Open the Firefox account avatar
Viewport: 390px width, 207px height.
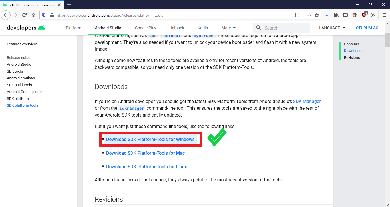pyautogui.click(x=355, y=15)
